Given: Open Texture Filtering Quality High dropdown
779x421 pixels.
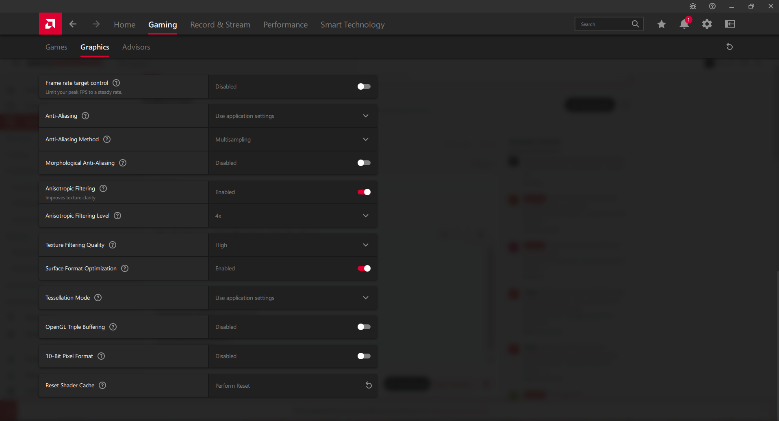Looking at the screenshot, I should 293,245.
